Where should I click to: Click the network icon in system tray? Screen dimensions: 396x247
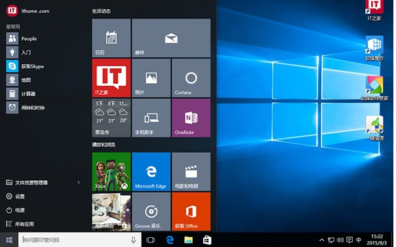(x=331, y=240)
